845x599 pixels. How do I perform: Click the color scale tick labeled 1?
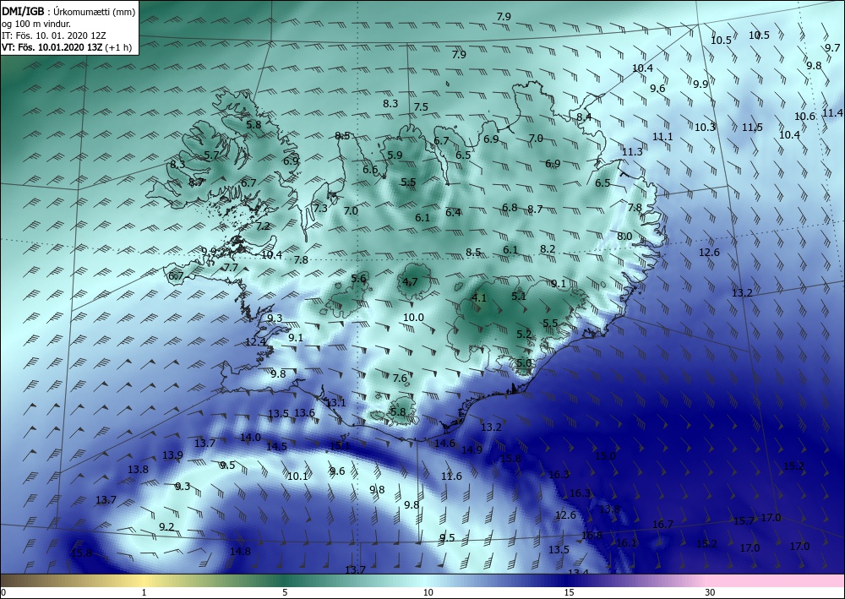coord(144,592)
